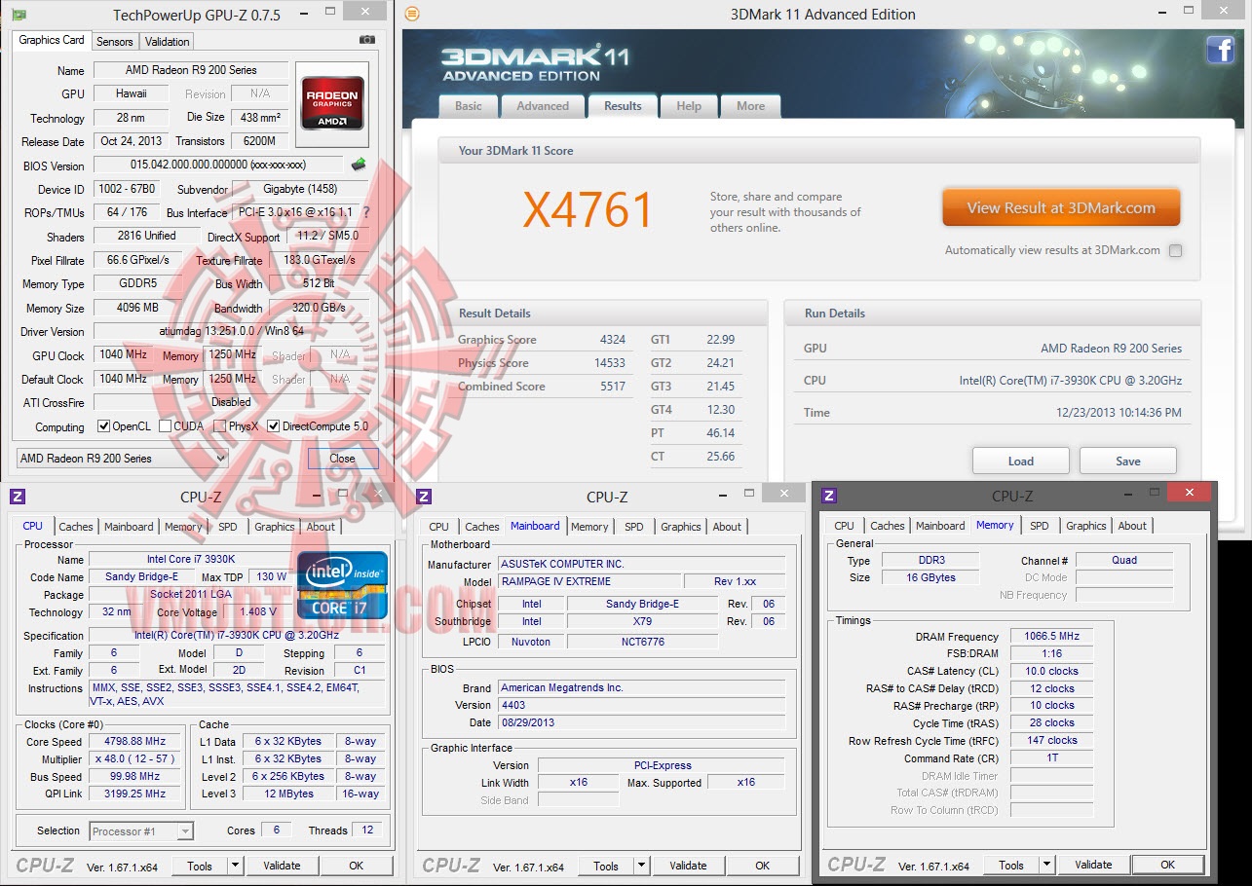Open the Basic tab in 3DMark 11
Viewport: 1252px width, 886px height.
coord(469,106)
